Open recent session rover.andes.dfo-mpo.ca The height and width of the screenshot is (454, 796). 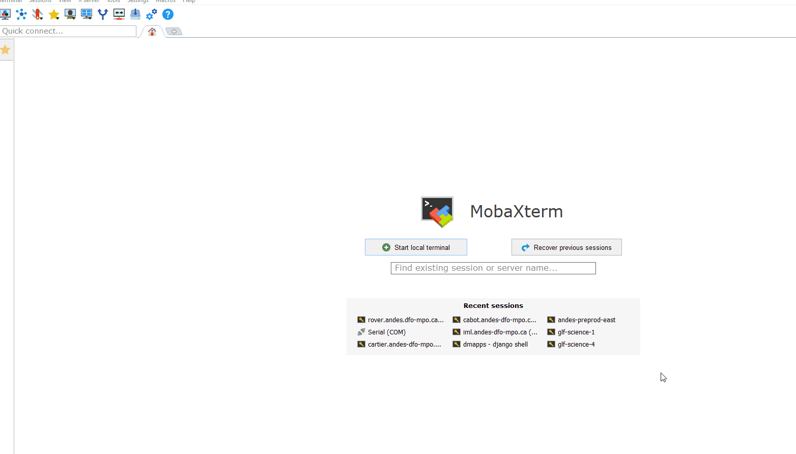click(x=401, y=320)
